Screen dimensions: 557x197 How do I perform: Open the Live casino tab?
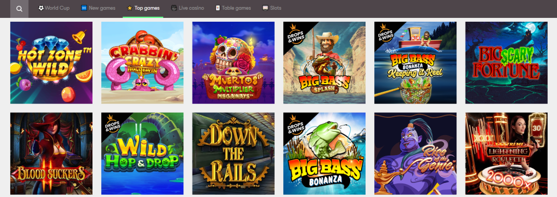188,8
